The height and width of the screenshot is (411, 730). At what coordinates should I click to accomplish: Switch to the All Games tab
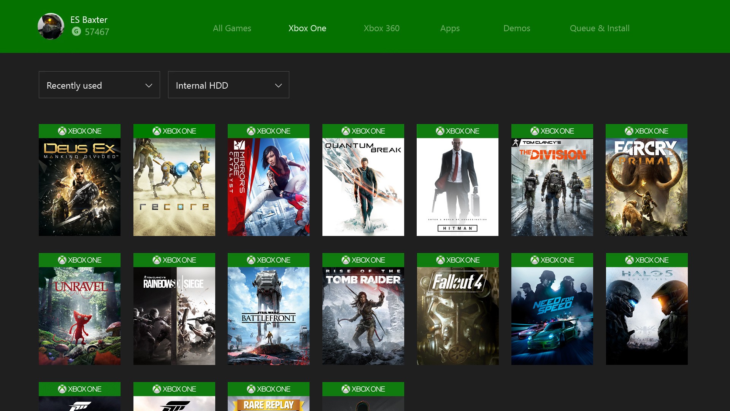pos(232,28)
